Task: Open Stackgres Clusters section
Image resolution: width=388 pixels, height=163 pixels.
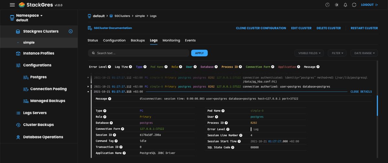Action: click(41, 31)
